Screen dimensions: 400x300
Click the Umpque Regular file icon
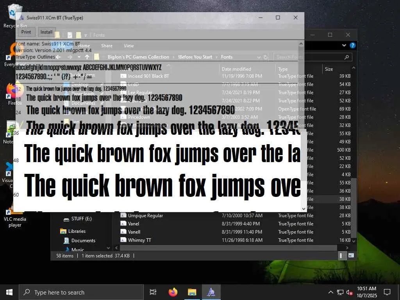(123, 216)
